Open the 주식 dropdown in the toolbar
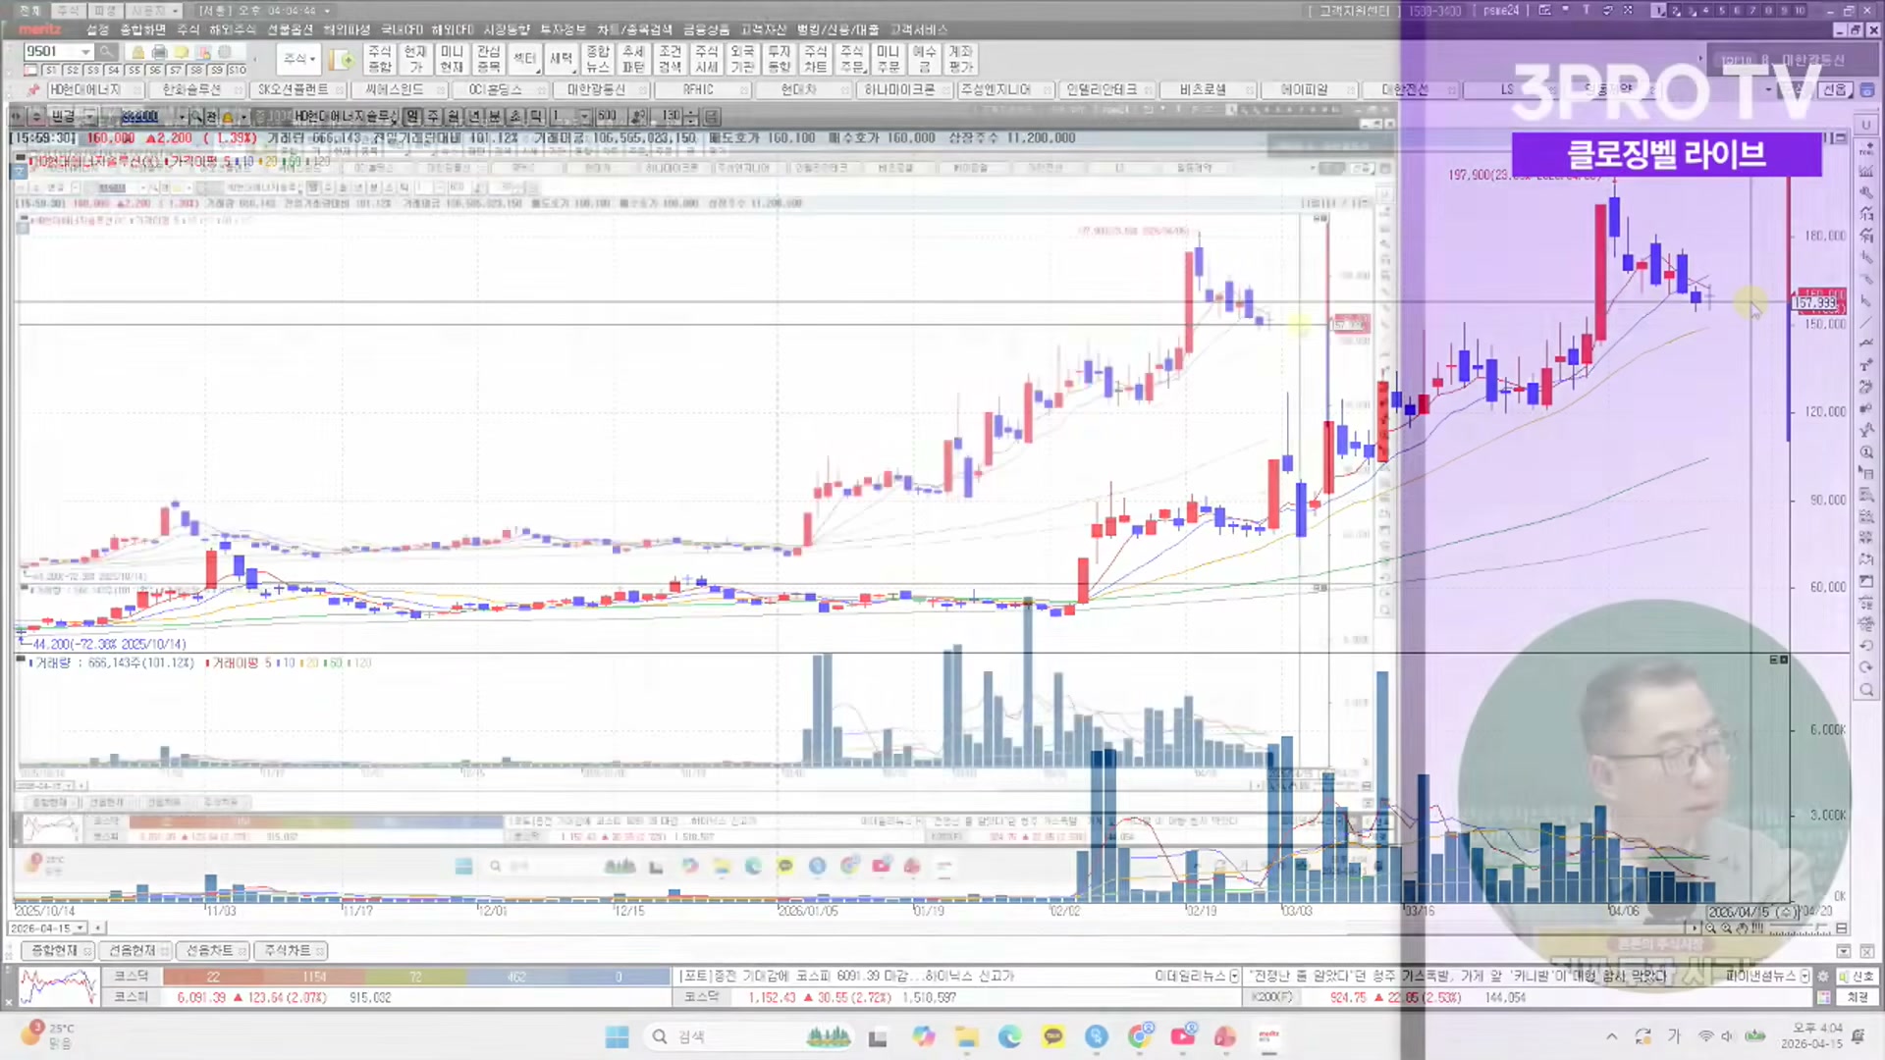The width and height of the screenshot is (1885, 1060). tap(296, 58)
